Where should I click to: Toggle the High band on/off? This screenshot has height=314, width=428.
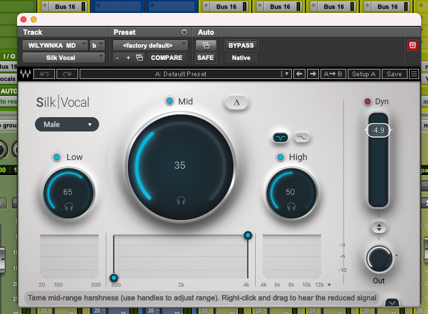pos(280,157)
